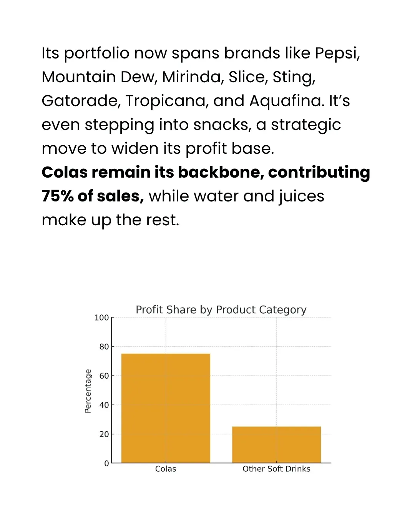The image size is (415, 519).
Task: Click the Tropicana brand name
Action: tap(167, 101)
